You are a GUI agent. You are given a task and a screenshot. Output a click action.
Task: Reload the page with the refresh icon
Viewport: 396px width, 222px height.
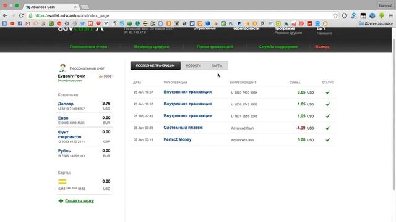[x=21, y=15]
